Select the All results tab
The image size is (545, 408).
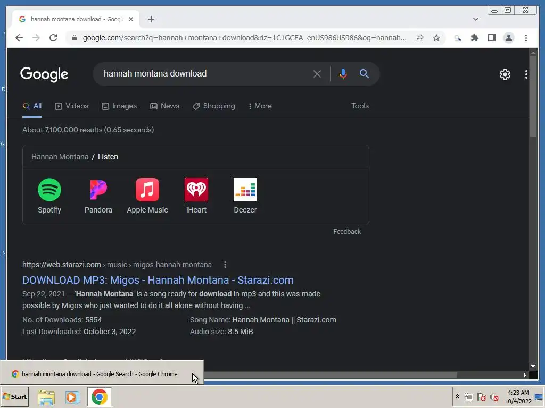click(32, 106)
